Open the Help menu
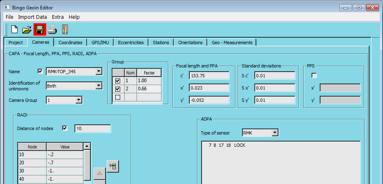Image resolution: width=383 pixels, height=184 pixels. pyautogui.click(x=74, y=17)
